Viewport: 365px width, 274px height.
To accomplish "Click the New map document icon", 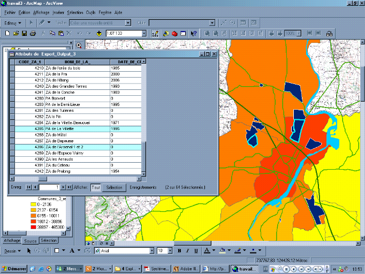I will point(7,33).
